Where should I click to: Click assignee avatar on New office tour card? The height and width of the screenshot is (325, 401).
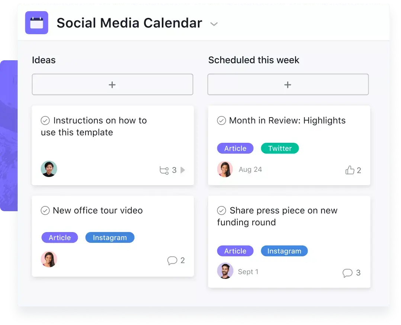tap(49, 259)
